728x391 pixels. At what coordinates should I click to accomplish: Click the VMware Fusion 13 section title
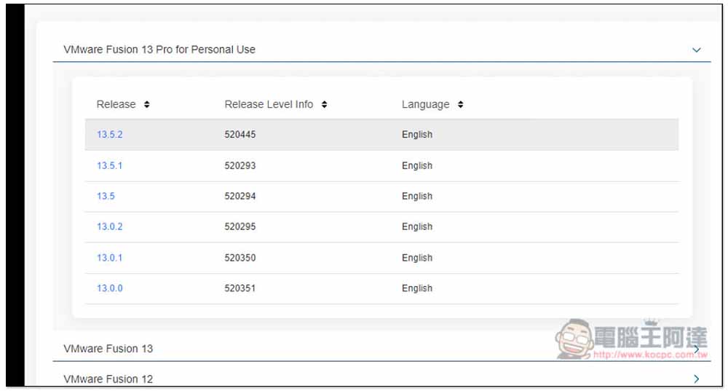click(108, 349)
